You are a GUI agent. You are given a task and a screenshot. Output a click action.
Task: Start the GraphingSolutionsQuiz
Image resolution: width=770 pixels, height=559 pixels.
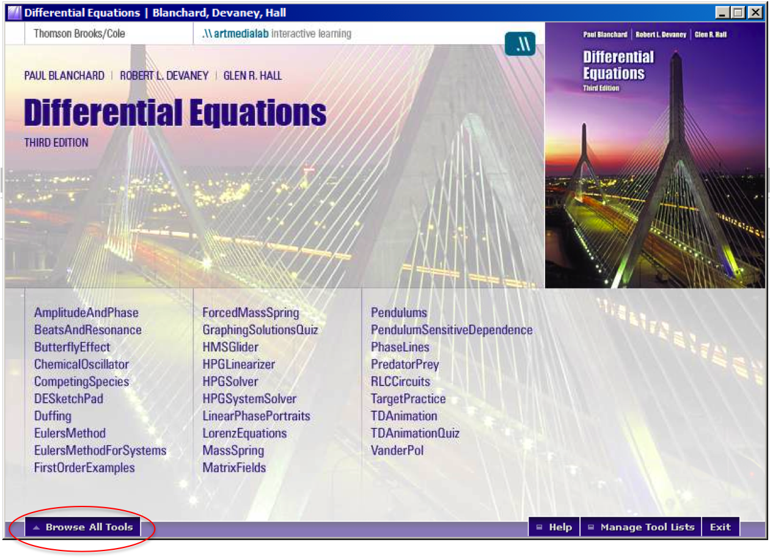(260, 330)
